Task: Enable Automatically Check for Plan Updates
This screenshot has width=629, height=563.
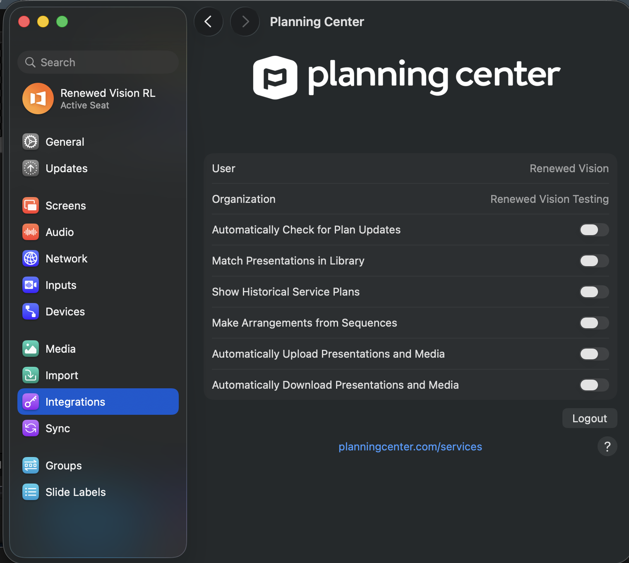Action: pos(594,230)
